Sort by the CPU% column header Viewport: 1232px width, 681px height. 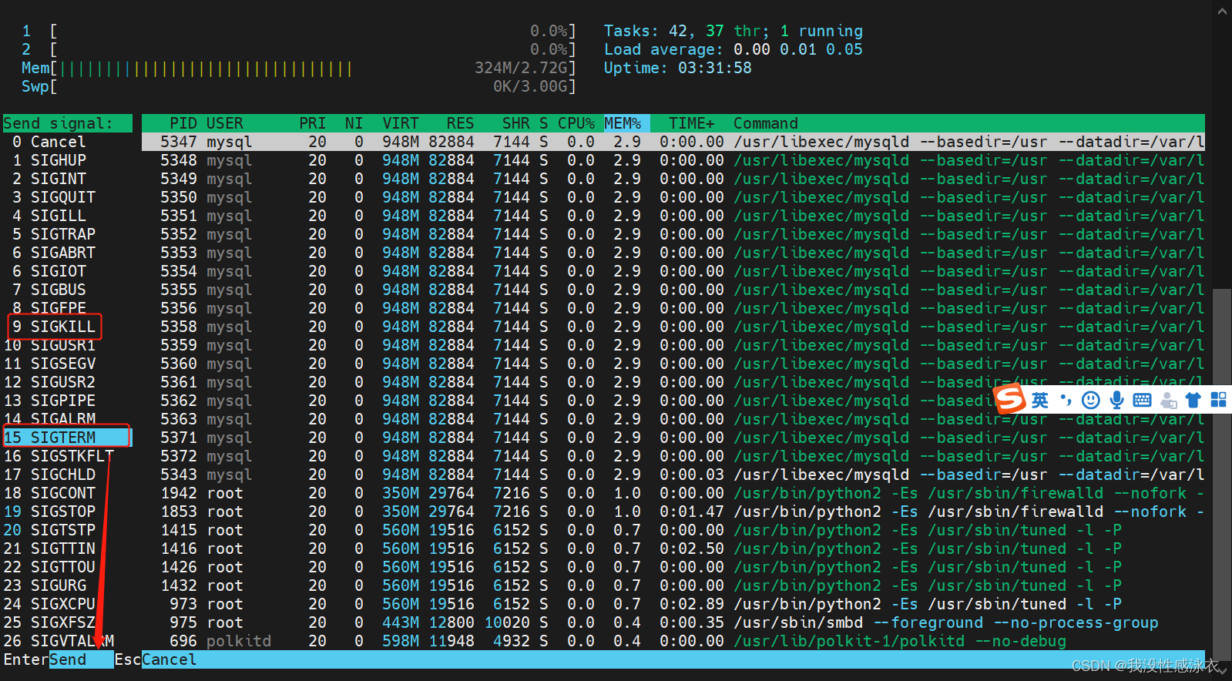click(576, 123)
